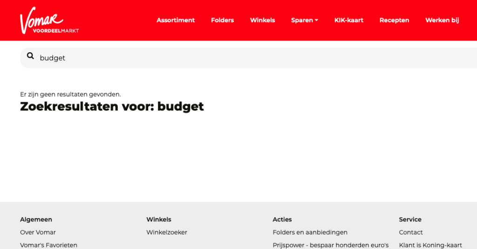Click the Algemeen footer heading
Screen dimensions: 477x249
[x=36, y=219]
